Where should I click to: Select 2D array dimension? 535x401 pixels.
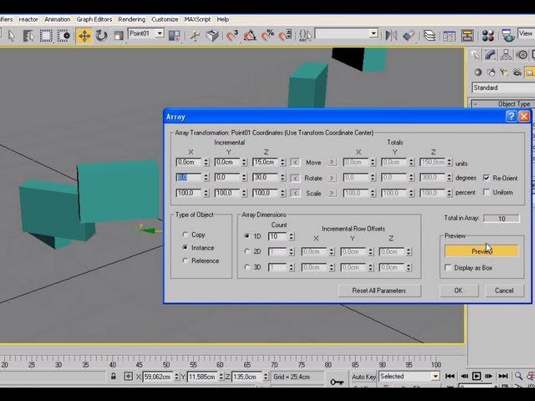(x=247, y=251)
